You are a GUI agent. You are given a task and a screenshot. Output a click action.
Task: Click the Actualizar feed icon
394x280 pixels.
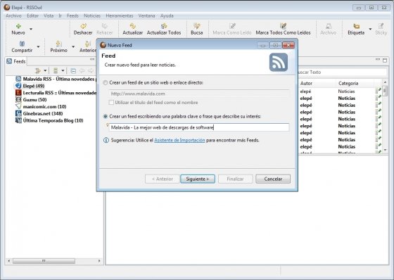pyautogui.click(x=133, y=26)
